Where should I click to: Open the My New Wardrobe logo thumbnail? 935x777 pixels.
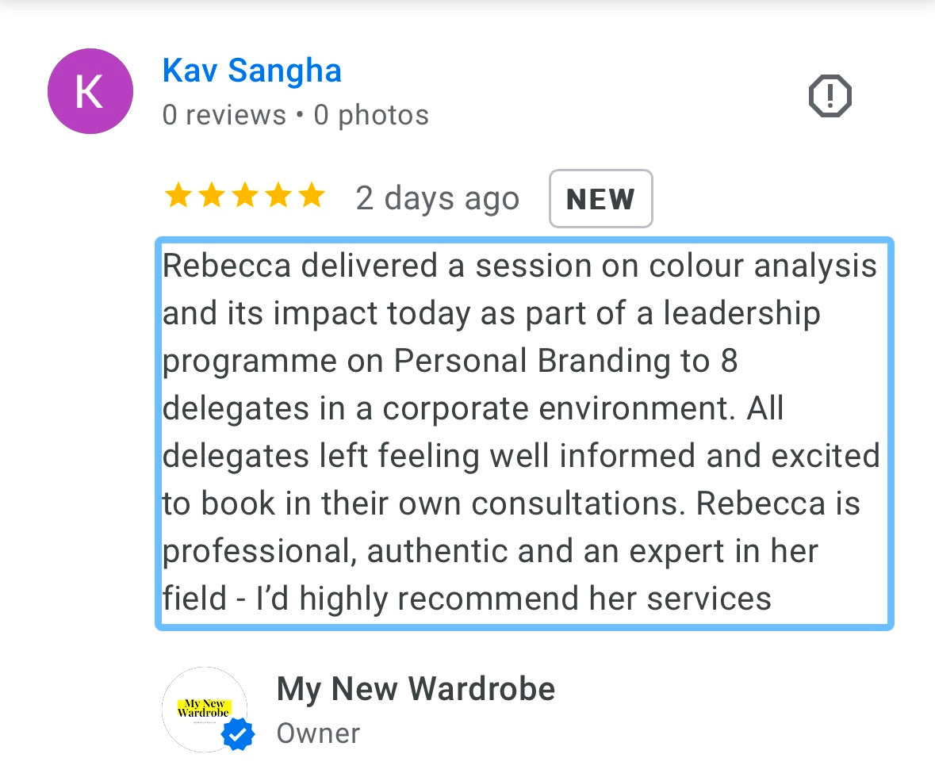204,708
